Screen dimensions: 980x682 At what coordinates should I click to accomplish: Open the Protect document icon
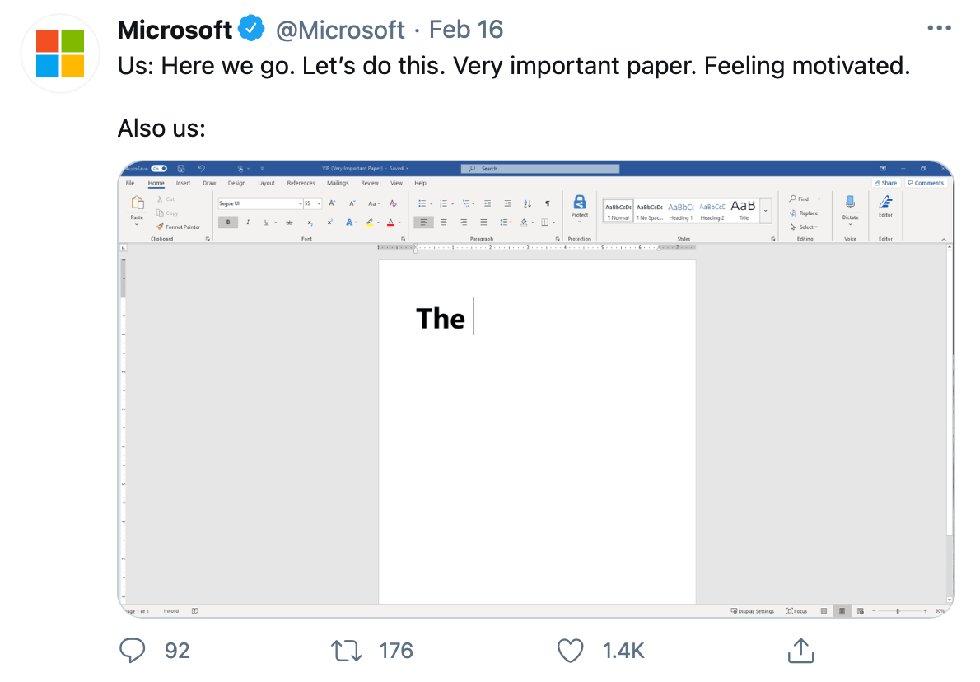point(580,203)
